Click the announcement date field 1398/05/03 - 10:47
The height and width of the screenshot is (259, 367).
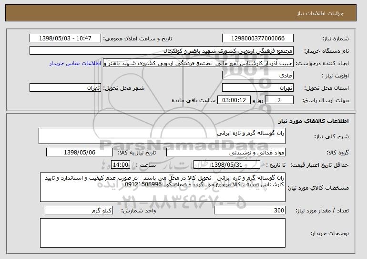click(65, 38)
